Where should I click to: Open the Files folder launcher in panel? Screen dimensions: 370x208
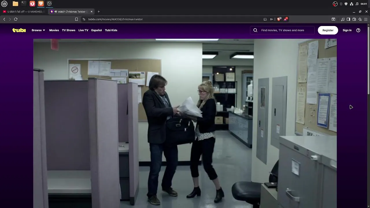click(x=15, y=4)
